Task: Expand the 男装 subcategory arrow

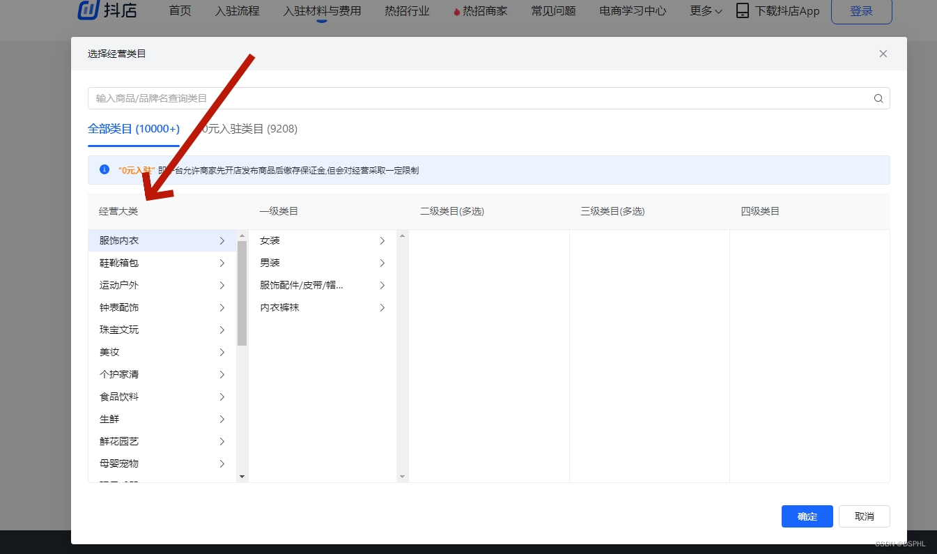Action: coord(382,263)
